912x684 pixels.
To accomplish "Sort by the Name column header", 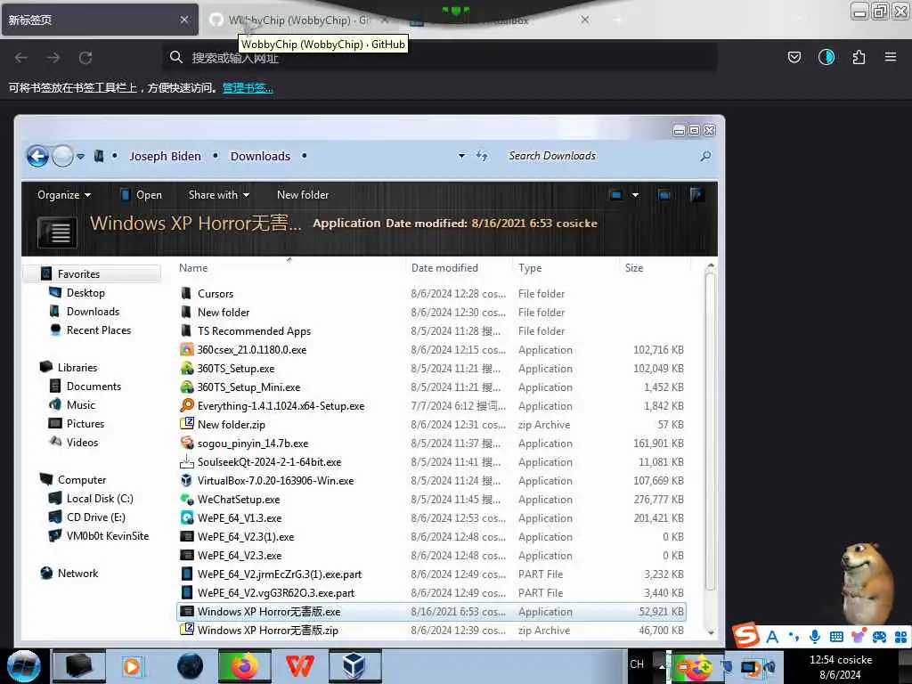I will pyautogui.click(x=193, y=268).
